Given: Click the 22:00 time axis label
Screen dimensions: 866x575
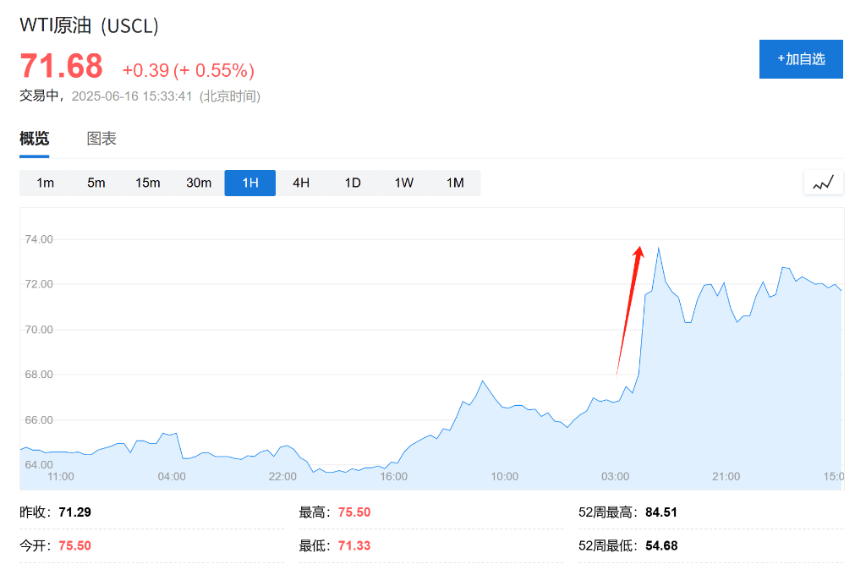Looking at the screenshot, I should coord(282,476).
